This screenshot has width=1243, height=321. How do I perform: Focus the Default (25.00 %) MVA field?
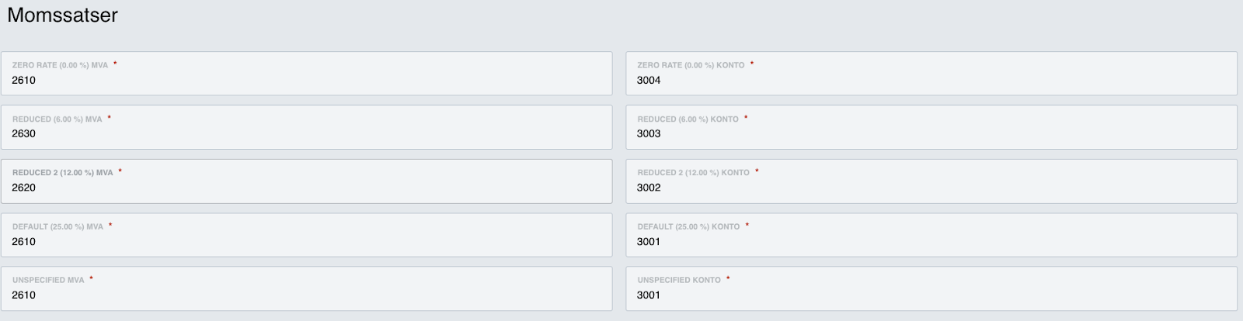click(306, 235)
